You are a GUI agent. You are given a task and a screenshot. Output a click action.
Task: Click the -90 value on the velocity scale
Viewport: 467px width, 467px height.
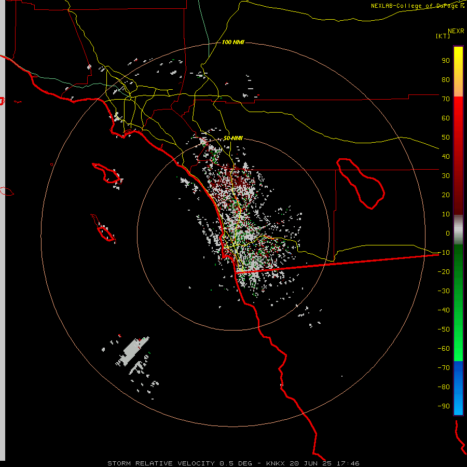[444, 406]
